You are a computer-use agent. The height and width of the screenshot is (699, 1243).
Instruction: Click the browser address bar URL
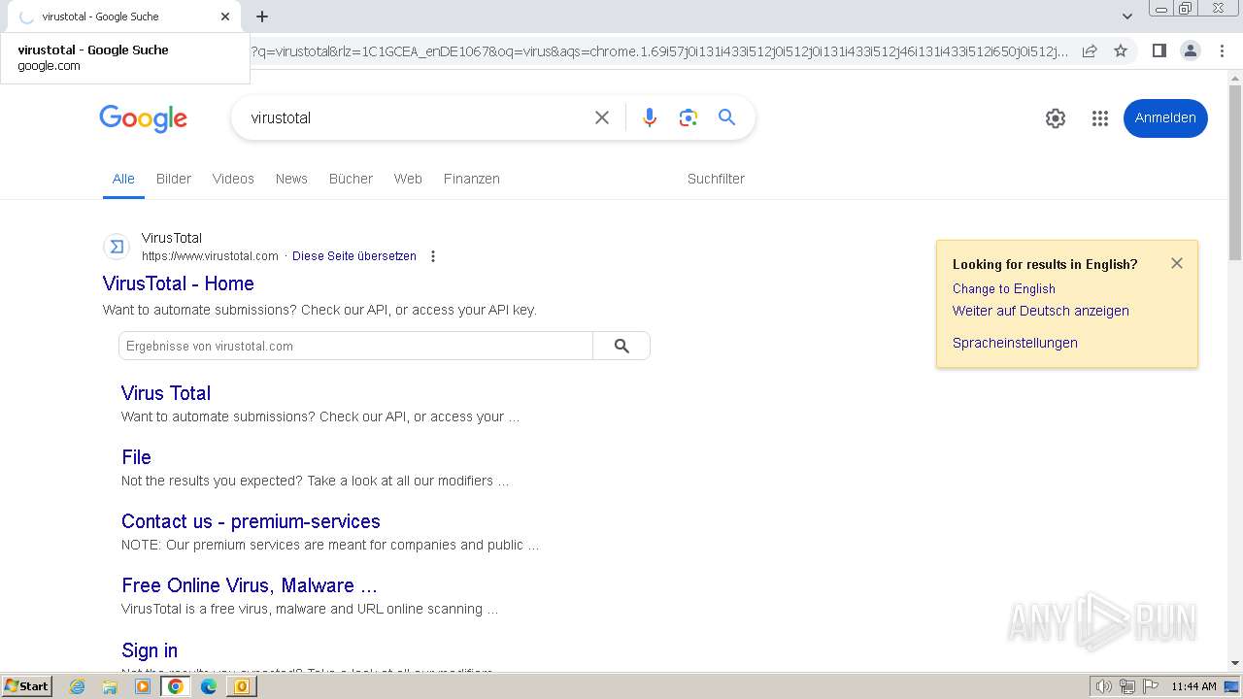coord(660,51)
